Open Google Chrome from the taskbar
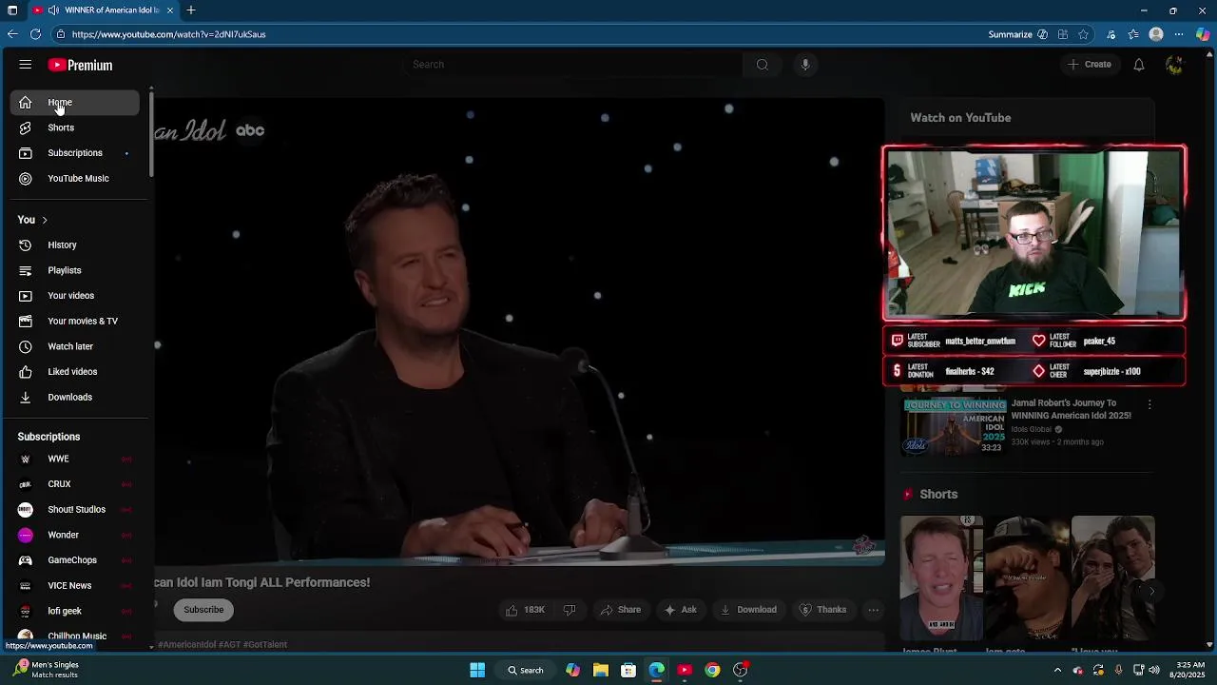1217x685 pixels. [712, 670]
